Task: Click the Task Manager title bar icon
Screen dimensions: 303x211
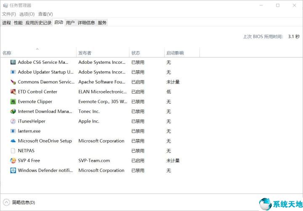Action: click(x=5, y=5)
